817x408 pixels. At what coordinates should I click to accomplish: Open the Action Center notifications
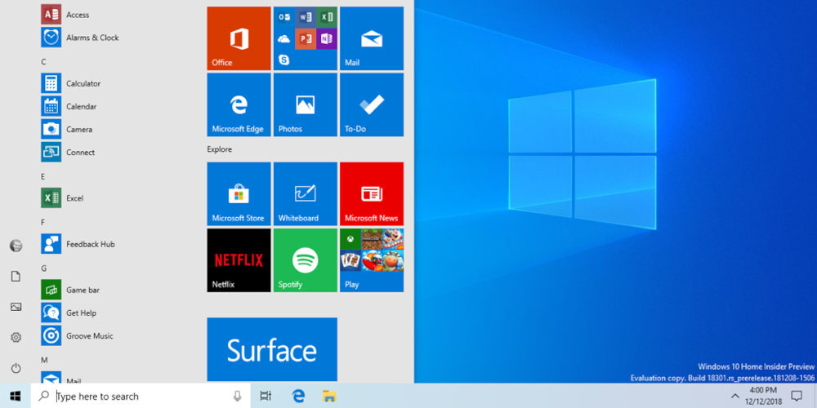click(x=796, y=396)
